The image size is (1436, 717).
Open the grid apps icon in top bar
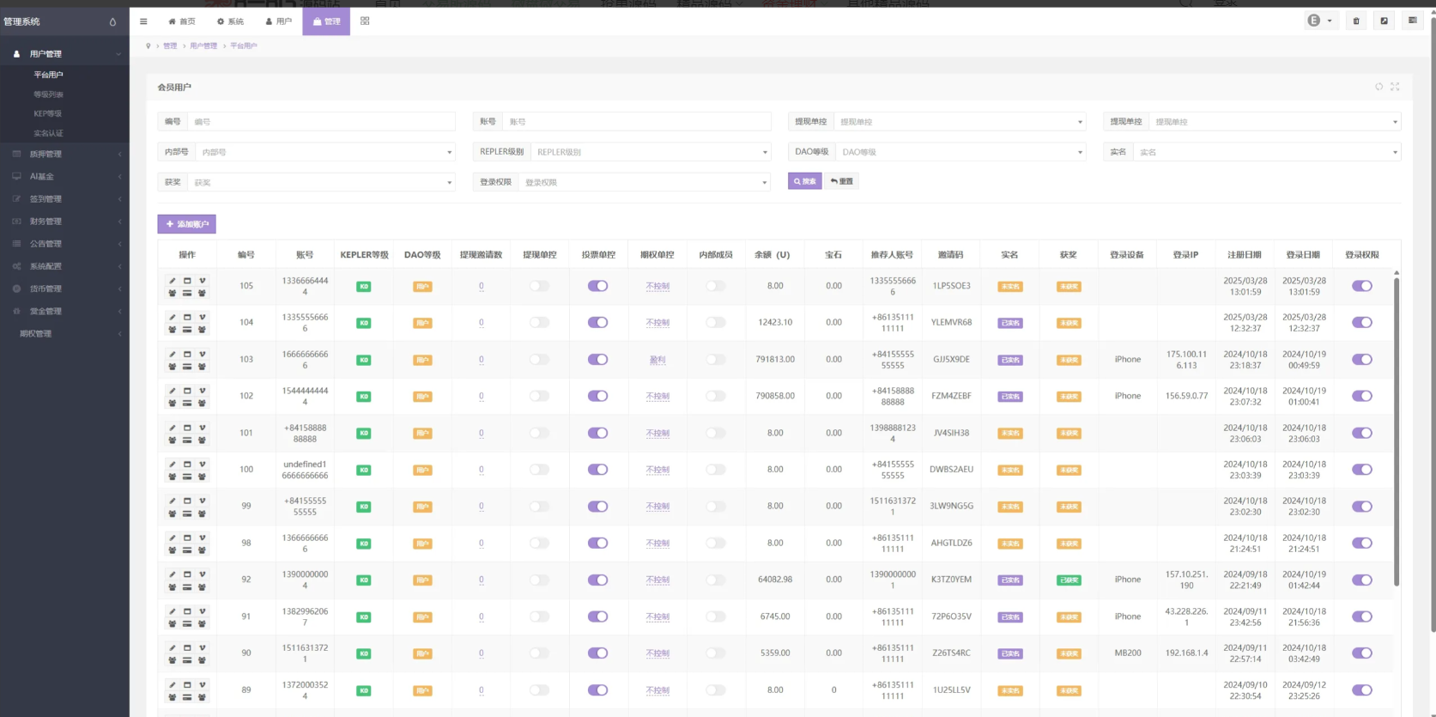coord(365,21)
